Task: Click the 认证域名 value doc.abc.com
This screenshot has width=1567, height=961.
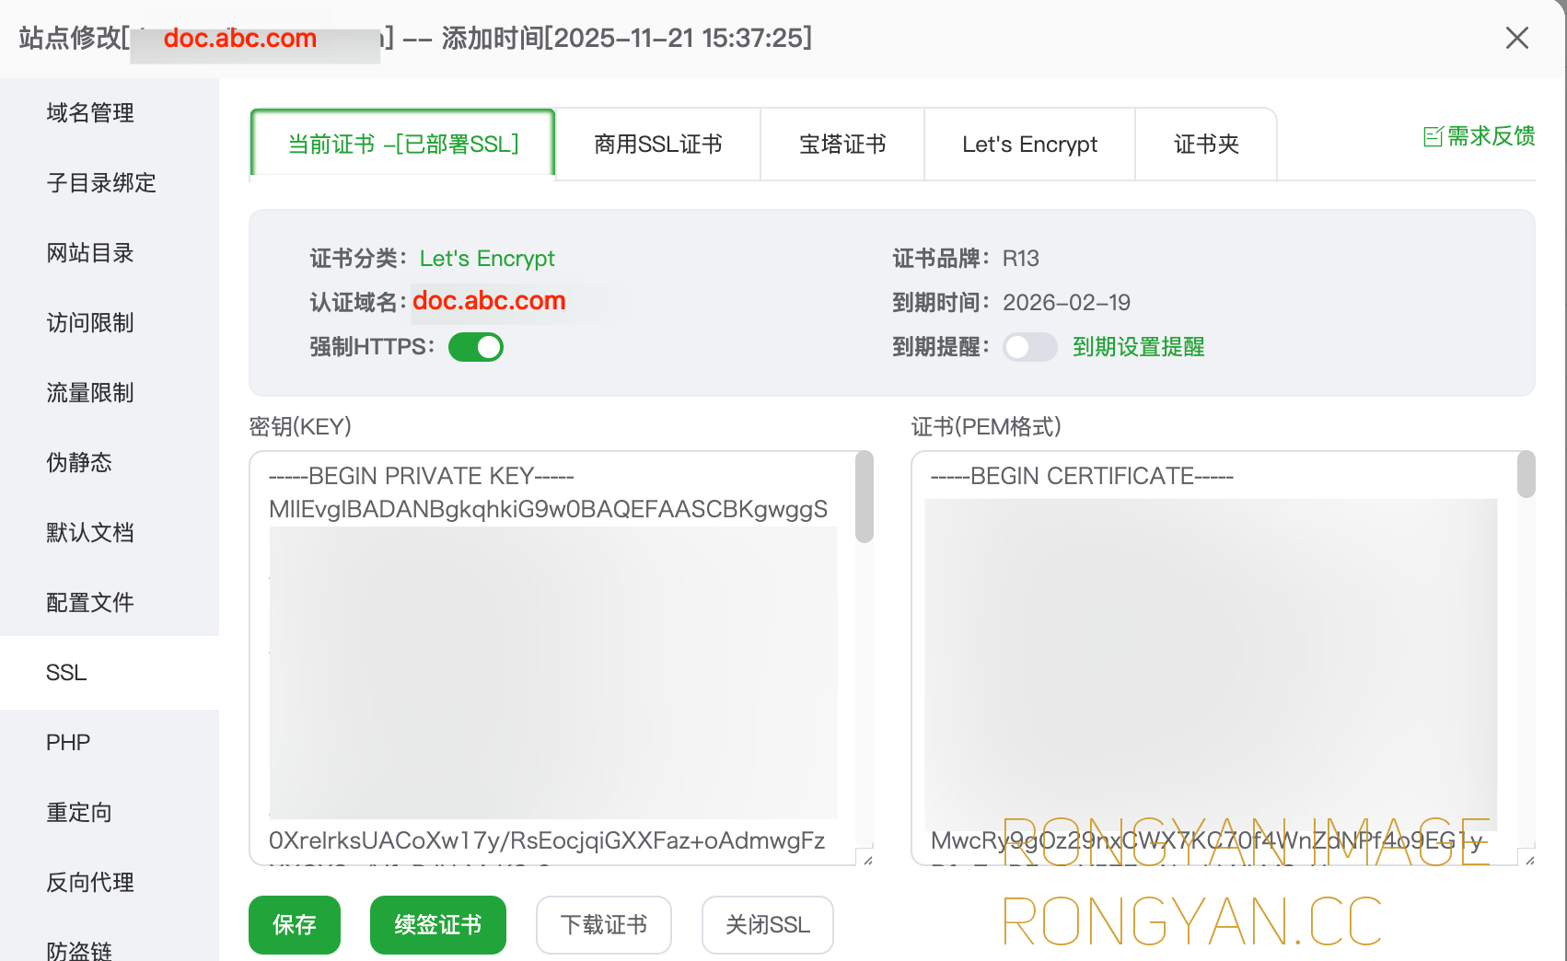Action: pos(489,301)
